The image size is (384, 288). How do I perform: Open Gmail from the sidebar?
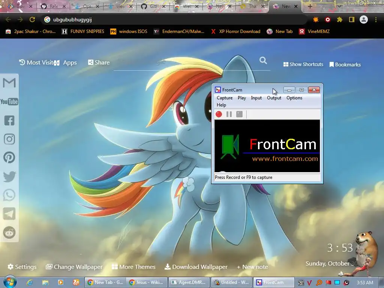click(9, 82)
